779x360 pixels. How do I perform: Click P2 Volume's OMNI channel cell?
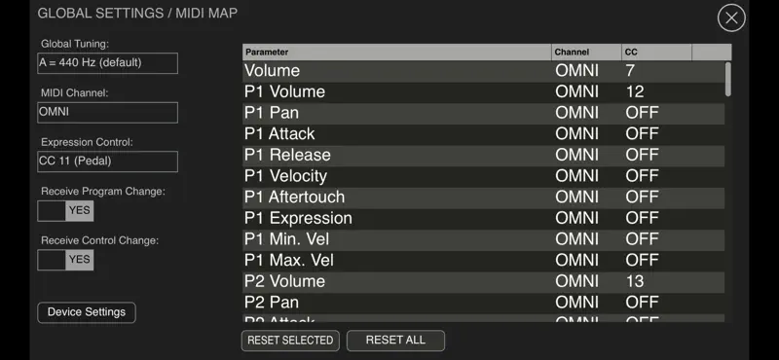point(576,281)
